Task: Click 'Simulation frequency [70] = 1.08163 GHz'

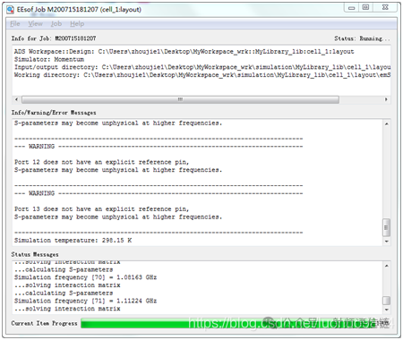Action: point(85,277)
